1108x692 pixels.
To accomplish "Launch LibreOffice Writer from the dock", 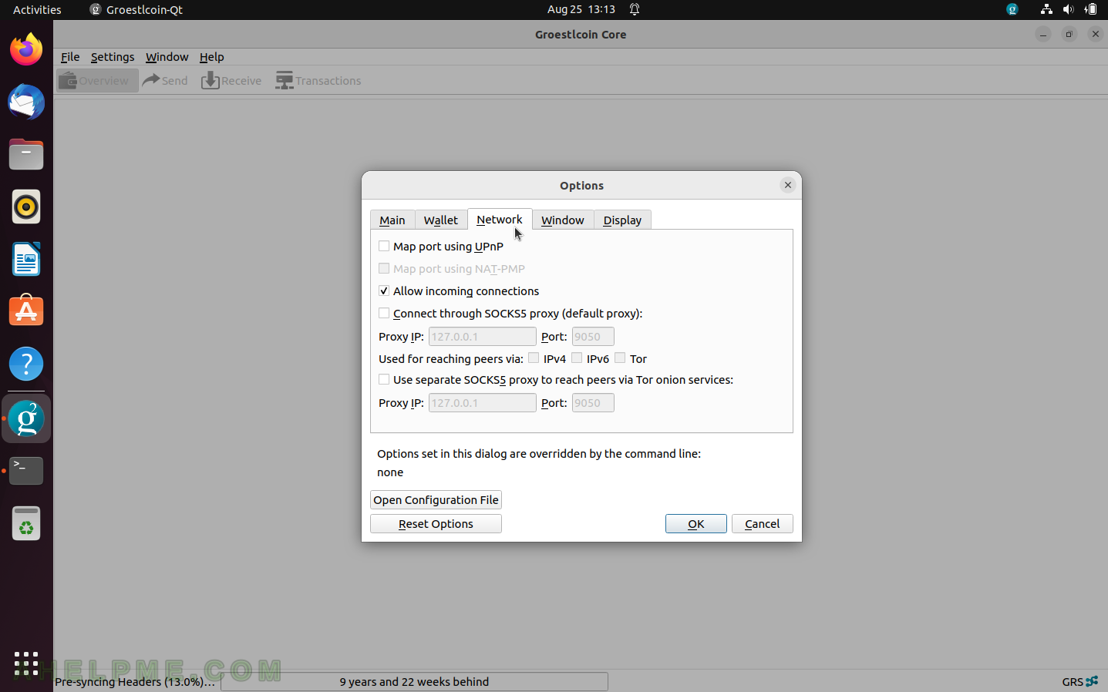I will (26, 259).
